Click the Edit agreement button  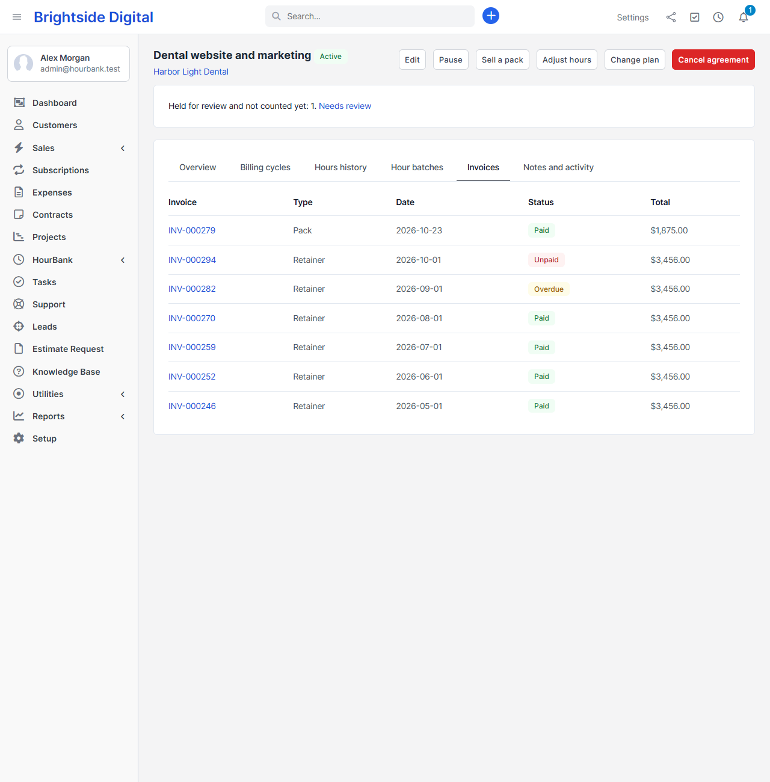(412, 60)
